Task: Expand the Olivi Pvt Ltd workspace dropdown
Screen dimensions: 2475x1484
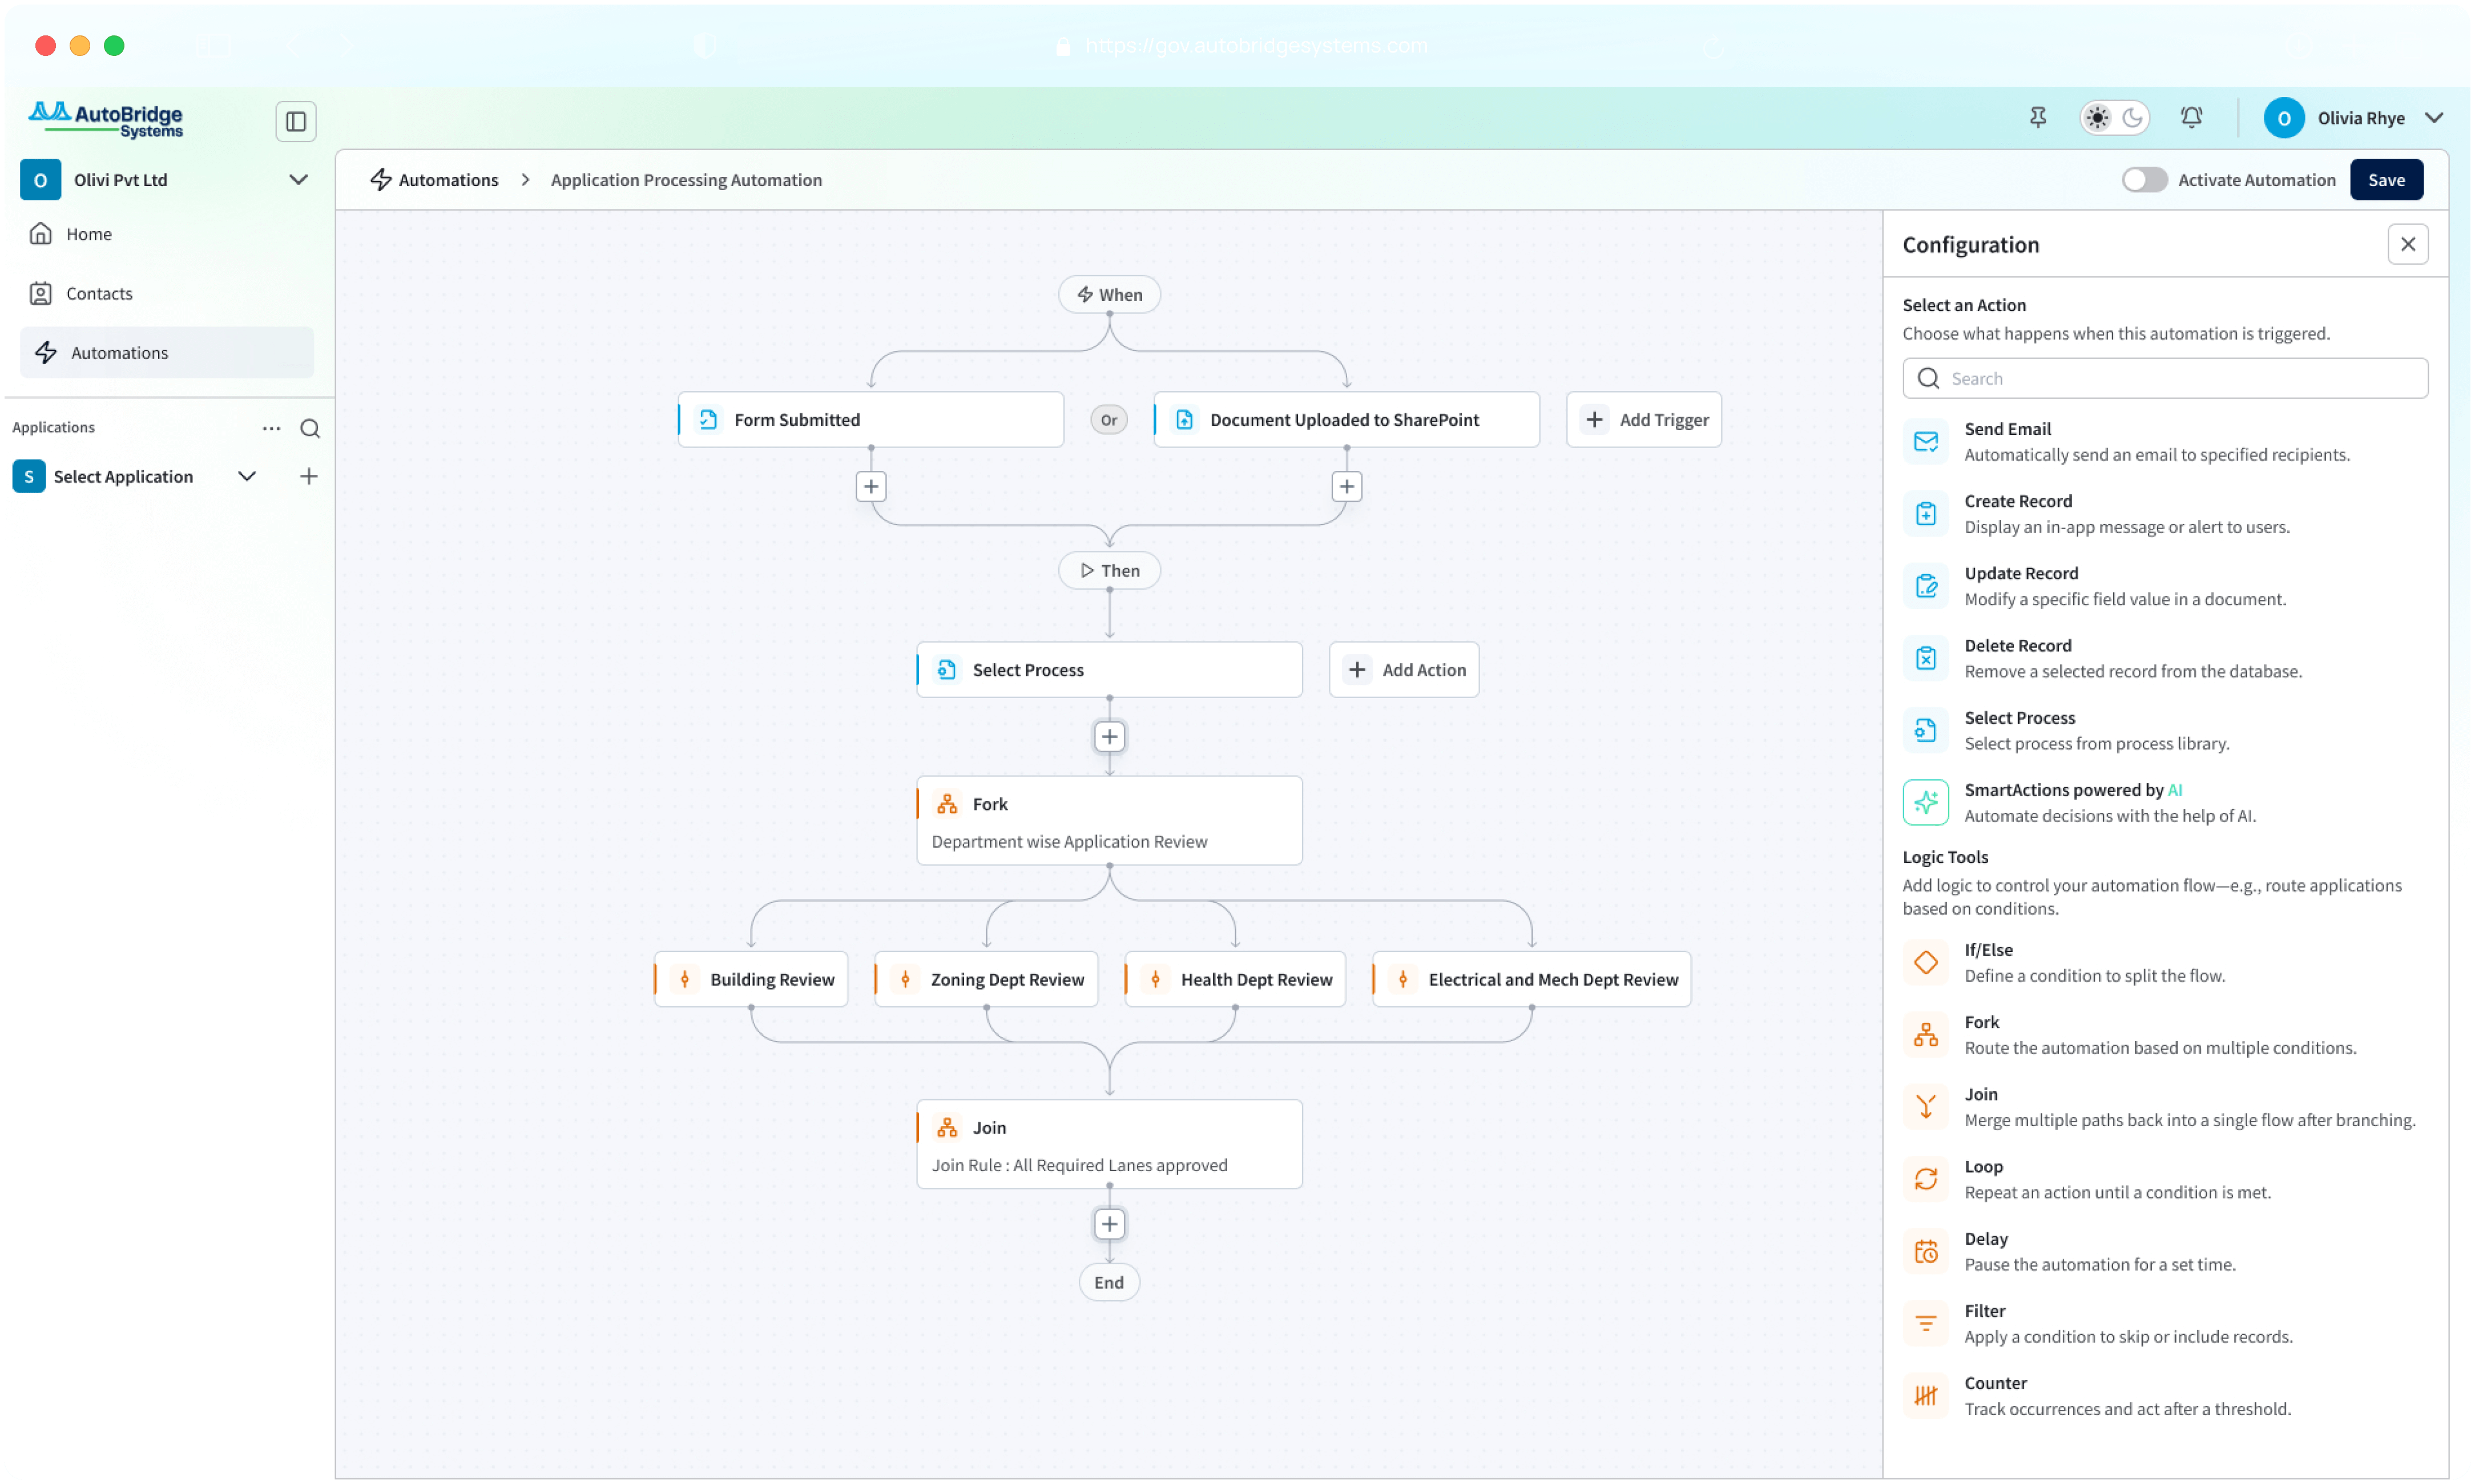Action: click(298, 180)
